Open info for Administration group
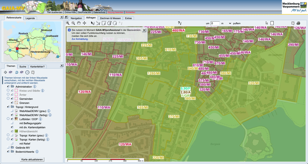Image resolution: width=308 pixels, height=164 pixels. 34,87
